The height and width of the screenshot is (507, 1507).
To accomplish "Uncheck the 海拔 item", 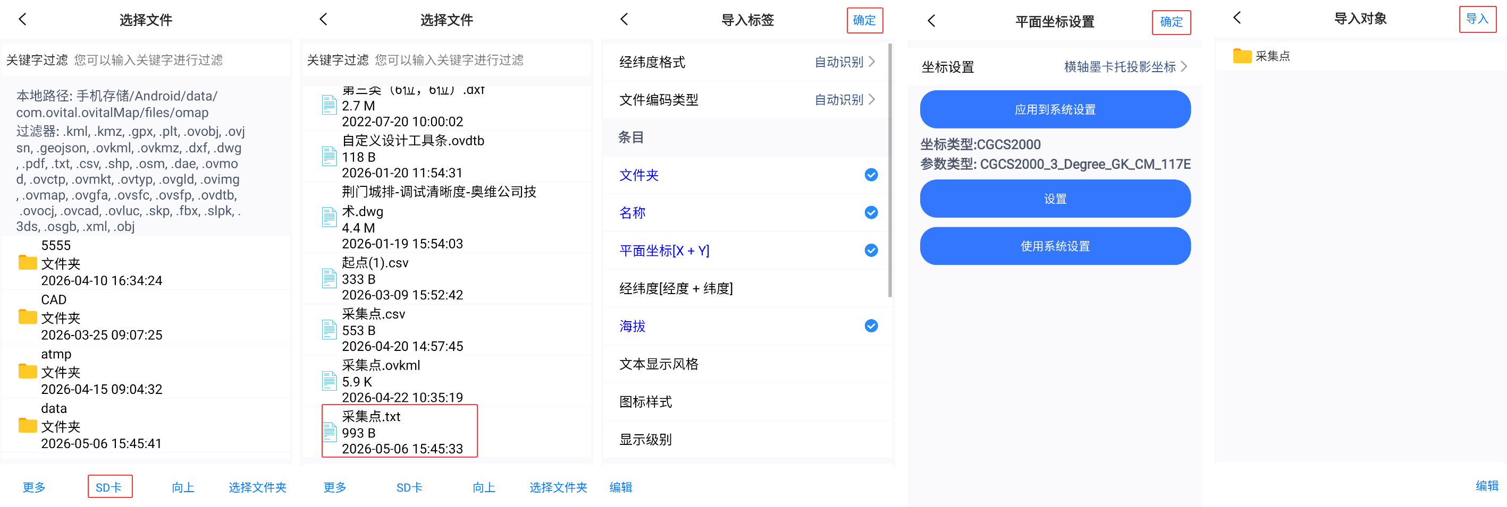I will [x=871, y=326].
